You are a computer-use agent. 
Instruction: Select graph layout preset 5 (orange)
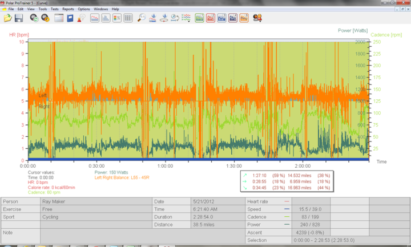[244, 18]
